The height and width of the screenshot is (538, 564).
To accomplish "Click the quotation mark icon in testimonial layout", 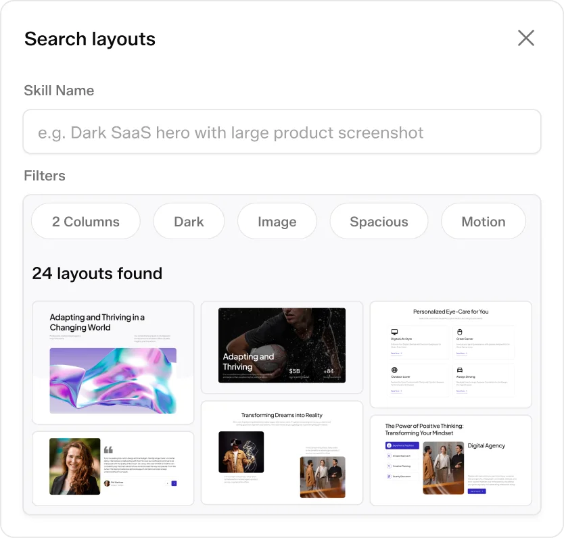I will (x=108, y=449).
